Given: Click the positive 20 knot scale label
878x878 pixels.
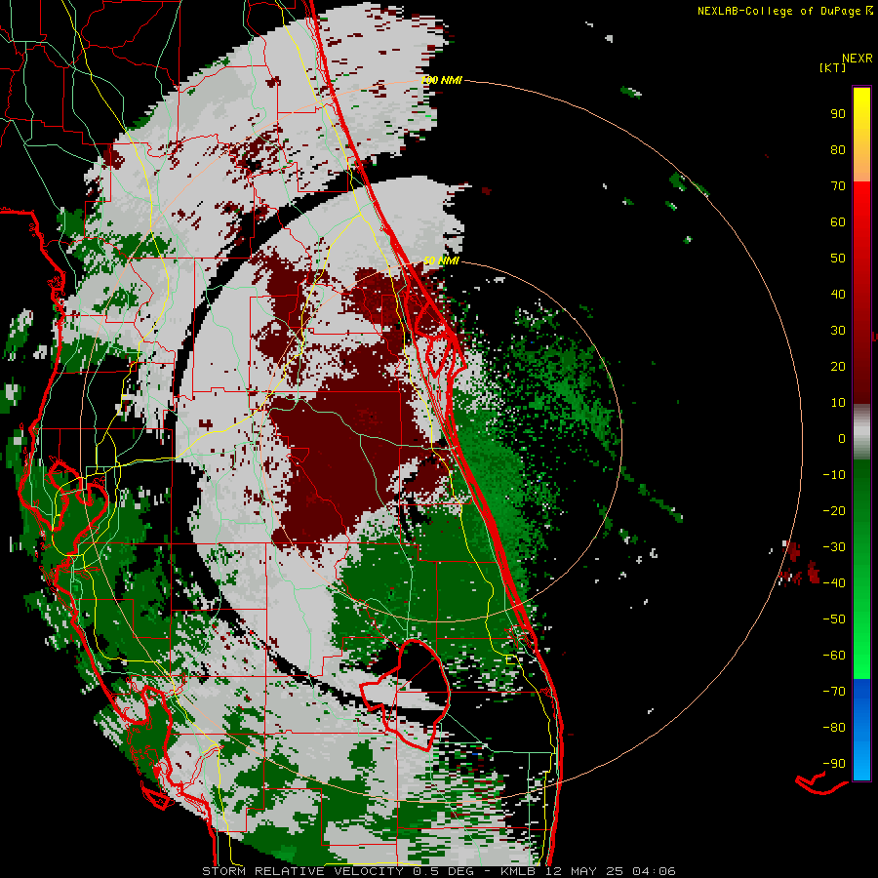Looking at the screenshot, I should [838, 367].
